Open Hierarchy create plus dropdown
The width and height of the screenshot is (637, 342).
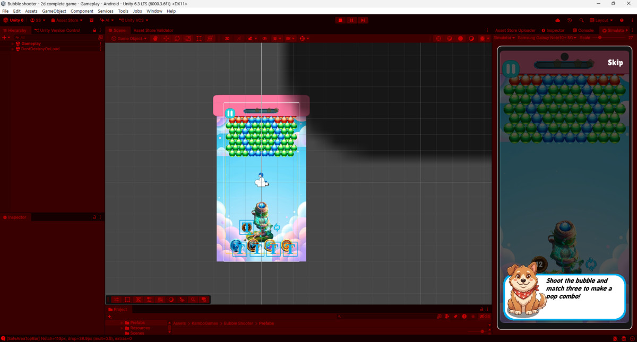click(x=6, y=38)
